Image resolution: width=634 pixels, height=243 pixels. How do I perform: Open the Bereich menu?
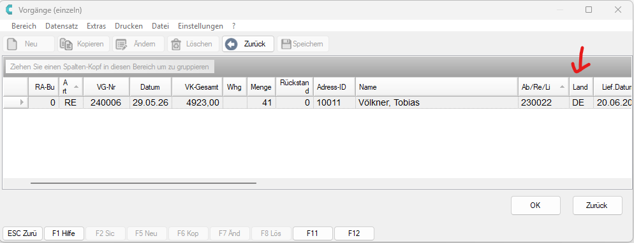[24, 26]
